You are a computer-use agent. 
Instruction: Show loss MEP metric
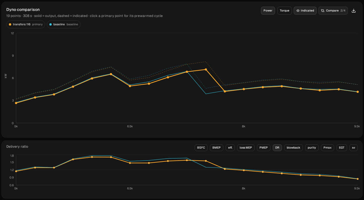tap(246, 148)
